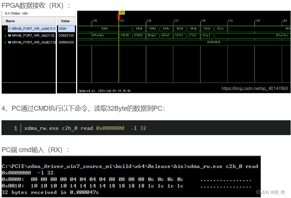Click the step 4 PC通过CMD instruction text
Viewport: 291px width, 198px height.
coord(83,108)
